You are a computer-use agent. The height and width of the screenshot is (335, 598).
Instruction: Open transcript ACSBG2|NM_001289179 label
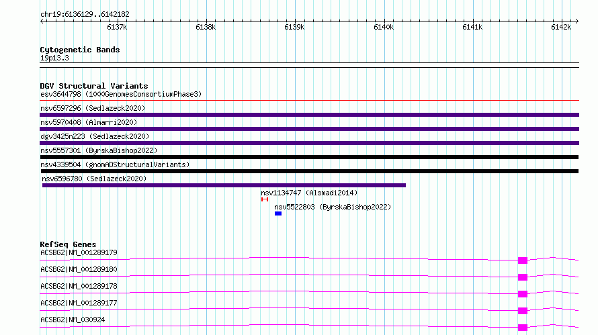(x=79, y=252)
